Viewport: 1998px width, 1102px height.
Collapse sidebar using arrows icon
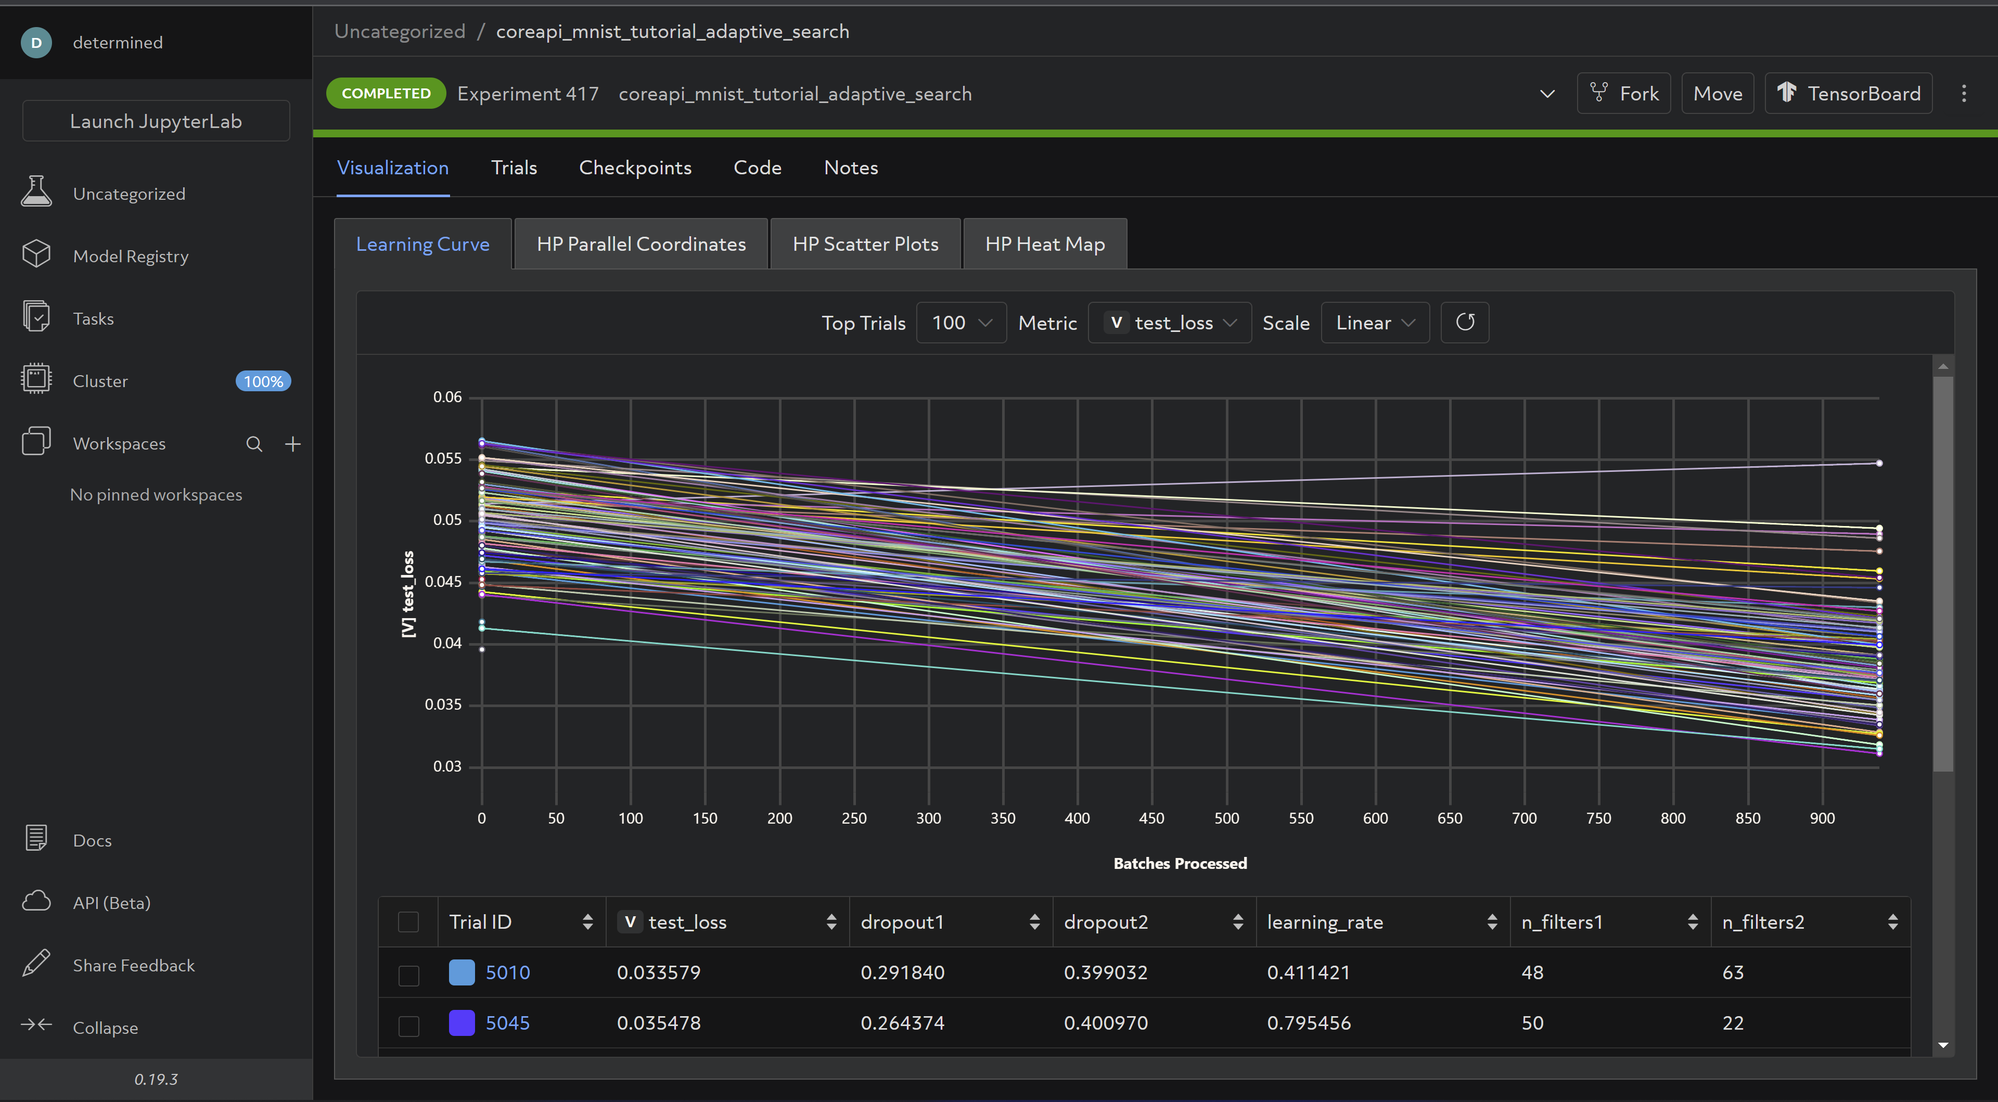36,1025
